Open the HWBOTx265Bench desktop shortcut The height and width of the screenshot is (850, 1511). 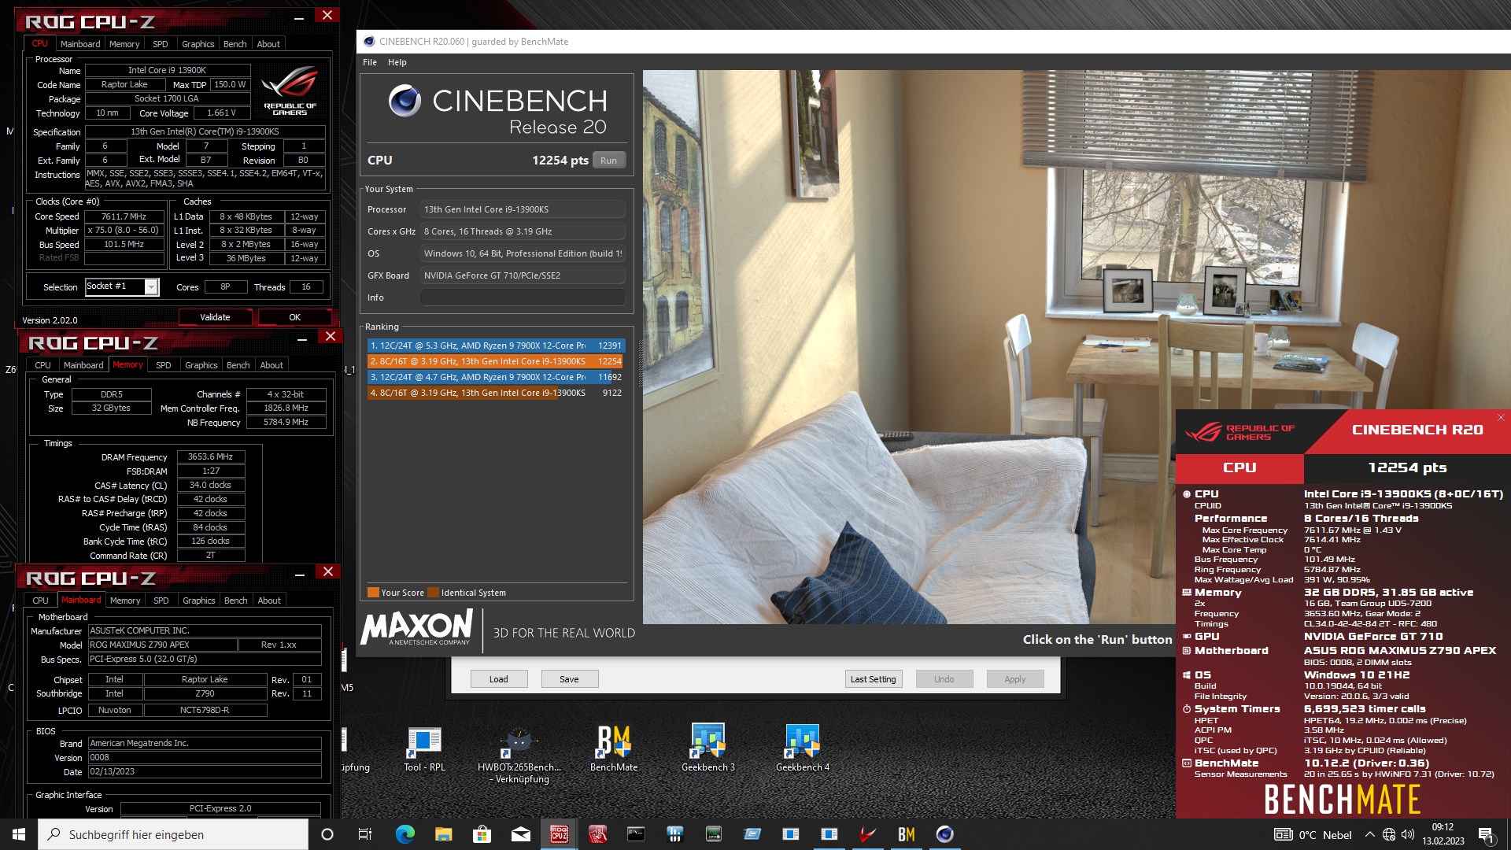[519, 754]
